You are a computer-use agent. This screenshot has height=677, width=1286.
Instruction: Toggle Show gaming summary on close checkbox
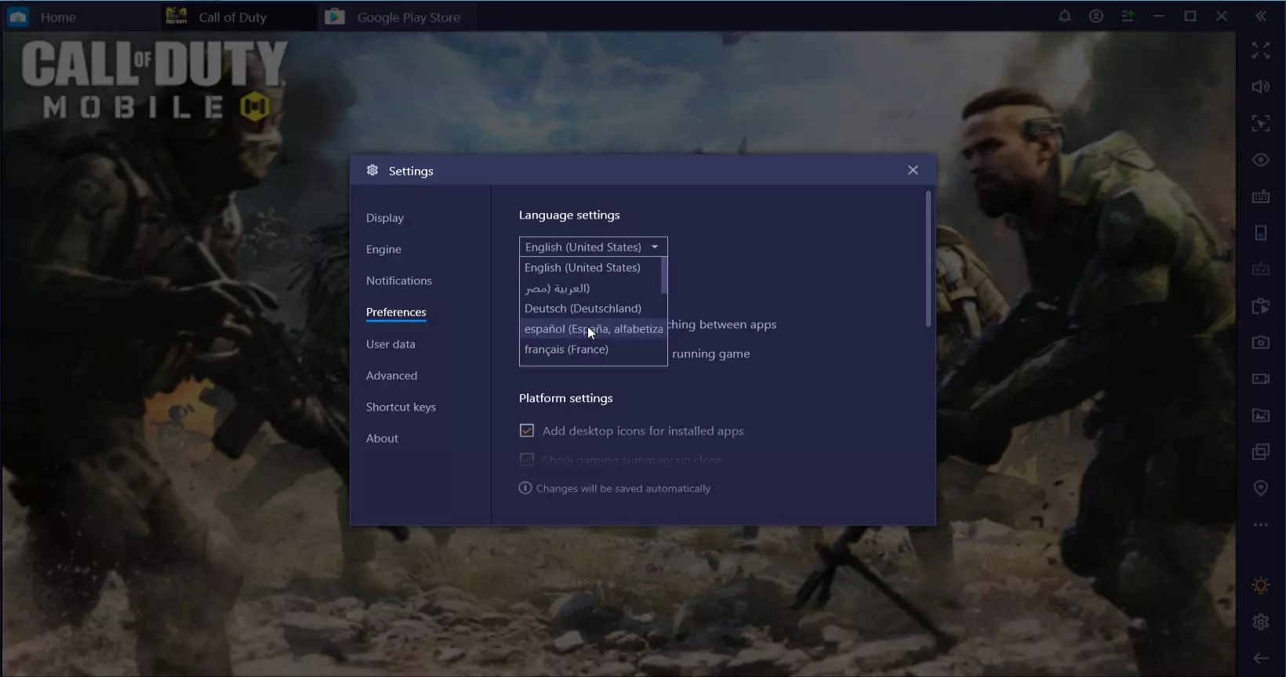[x=527, y=460]
